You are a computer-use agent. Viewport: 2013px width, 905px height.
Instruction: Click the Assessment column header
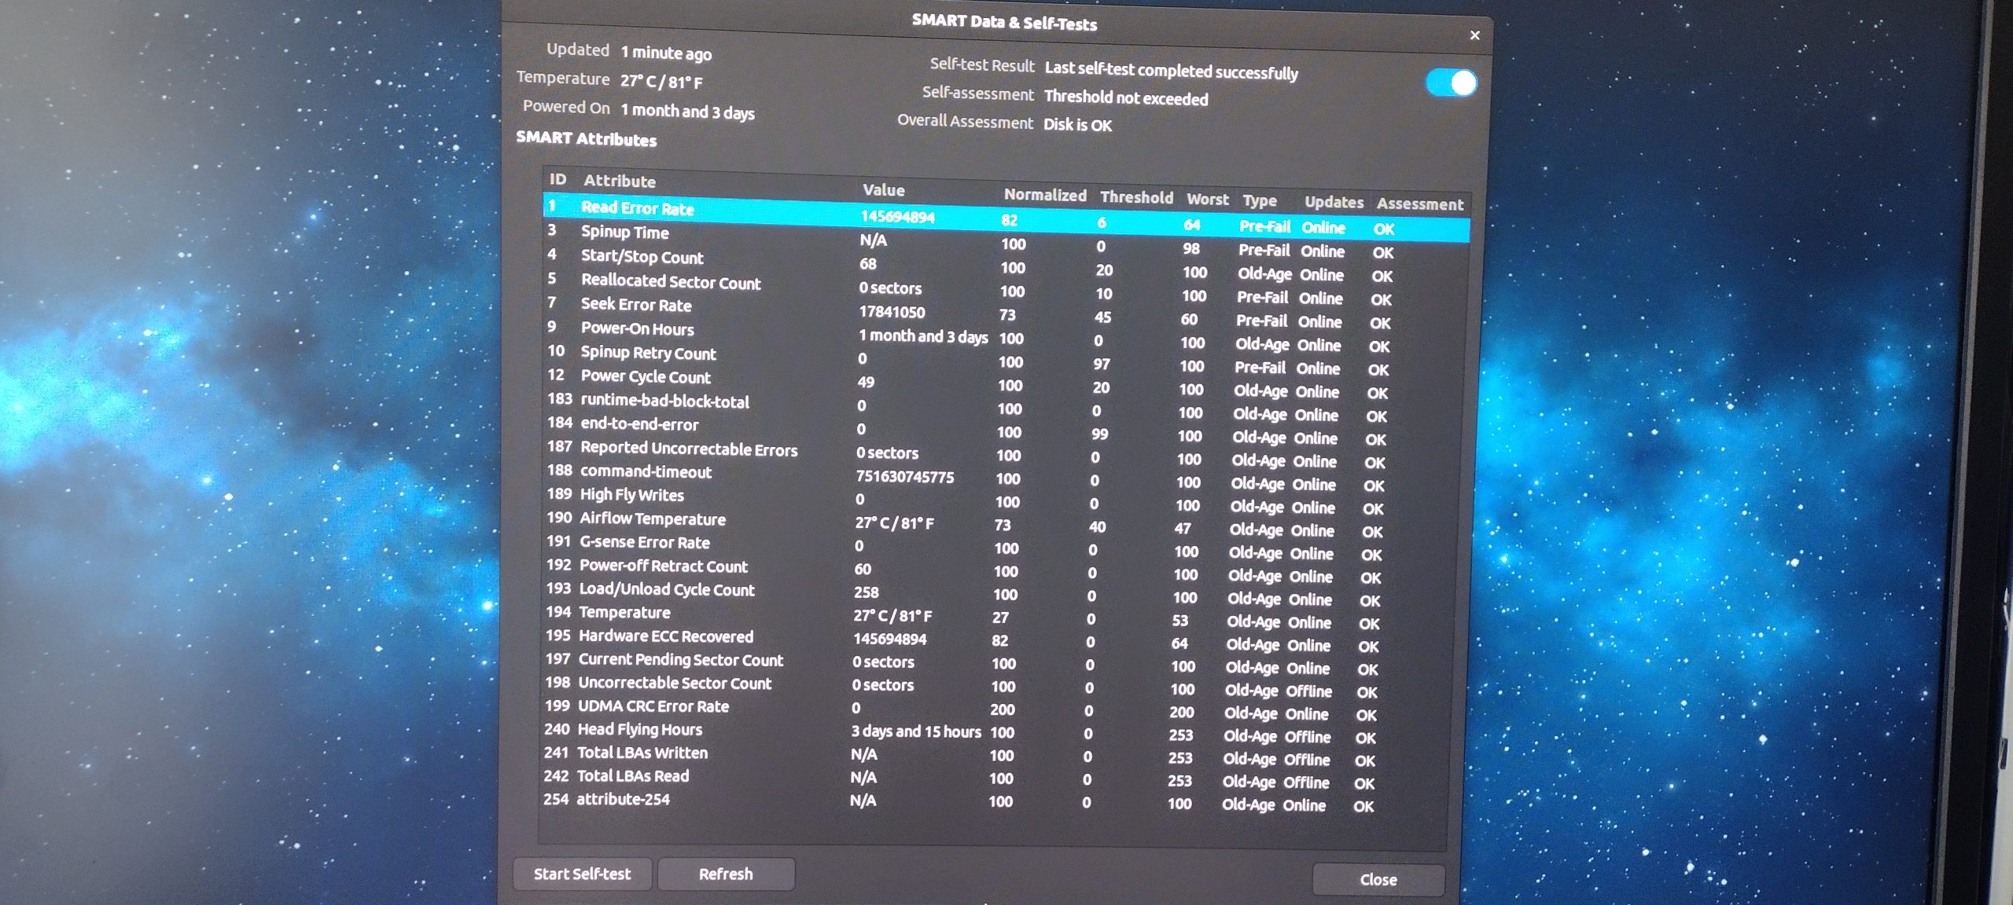[x=1419, y=204]
